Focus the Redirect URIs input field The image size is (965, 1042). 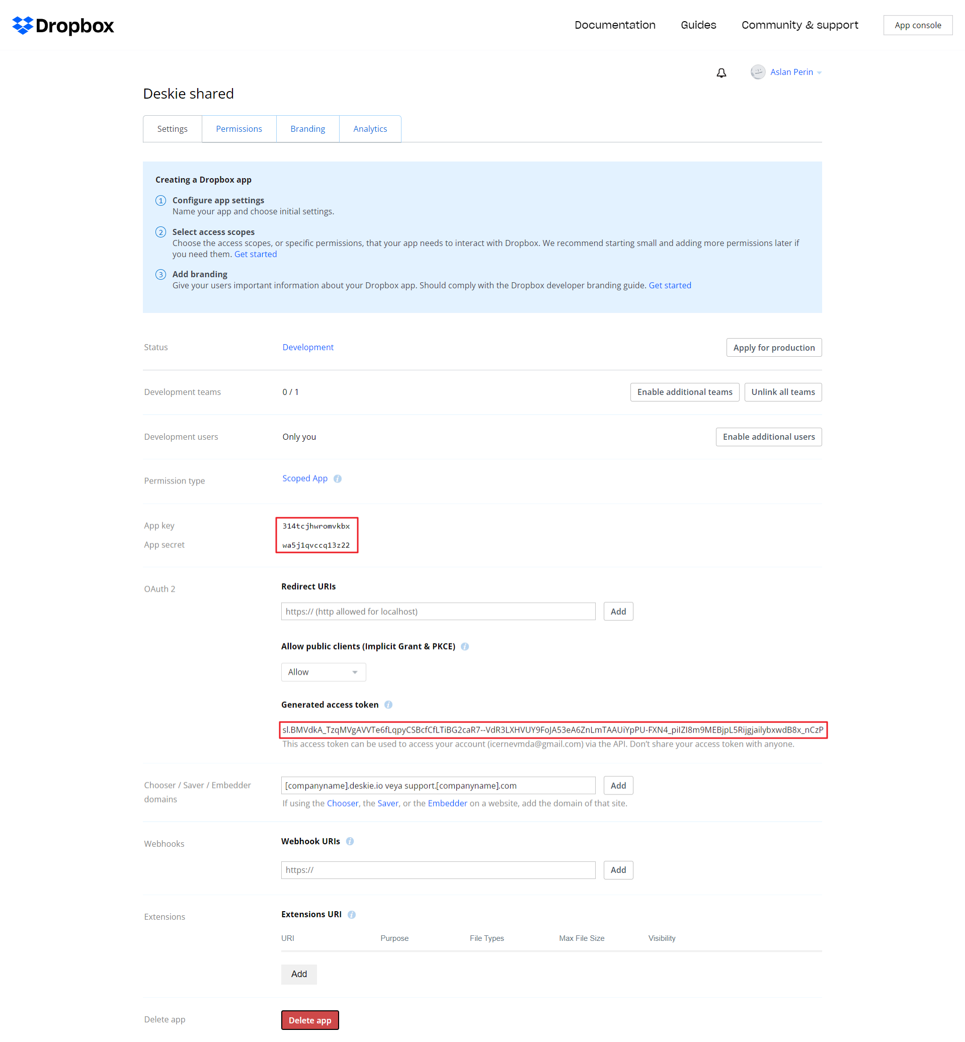coord(438,611)
